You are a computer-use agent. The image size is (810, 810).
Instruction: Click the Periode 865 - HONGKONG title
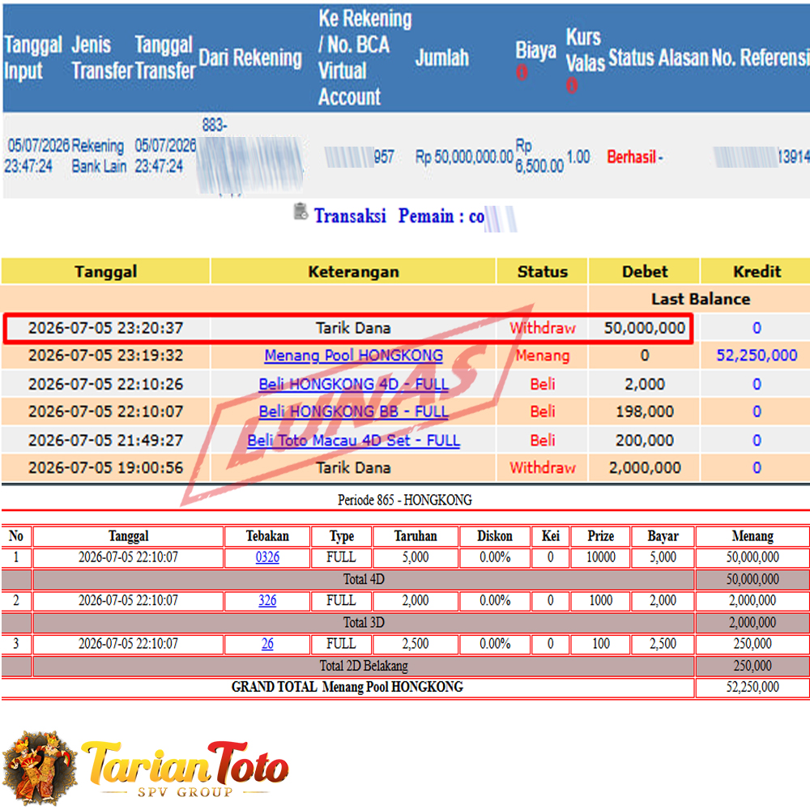click(x=404, y=500)
